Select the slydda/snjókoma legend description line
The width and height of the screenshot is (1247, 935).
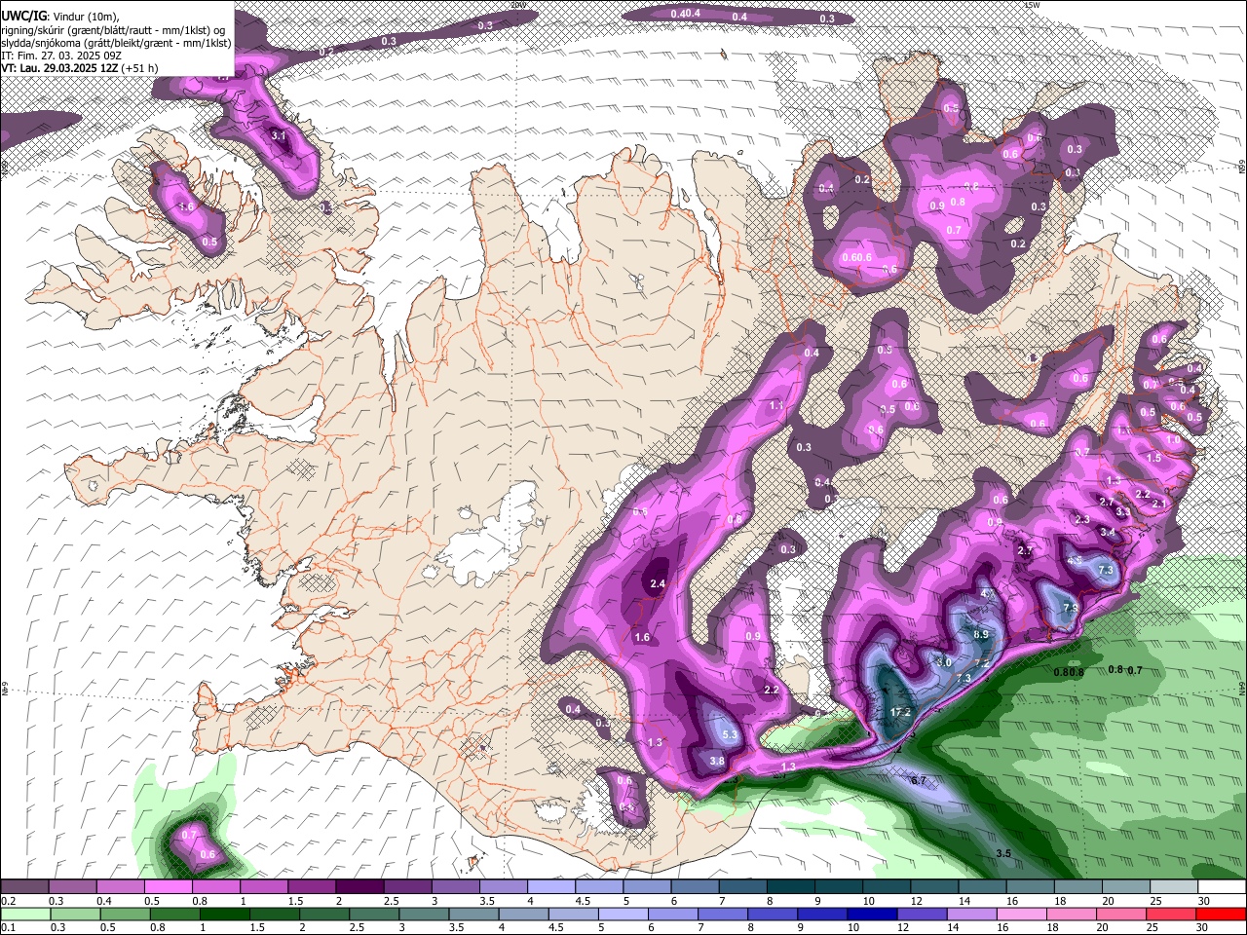116,42
